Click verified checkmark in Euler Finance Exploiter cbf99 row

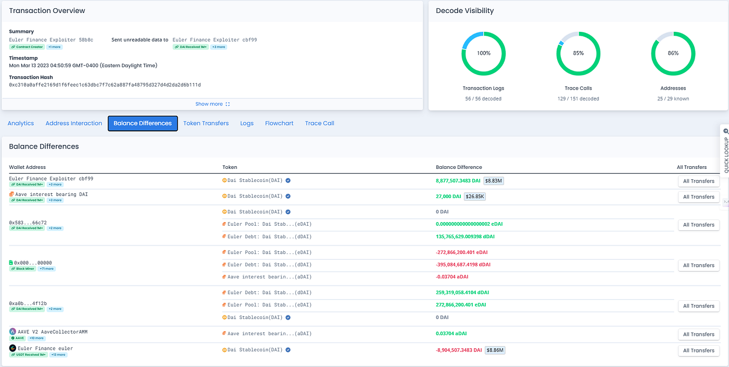pyautogui.click(x=288, y=180)
